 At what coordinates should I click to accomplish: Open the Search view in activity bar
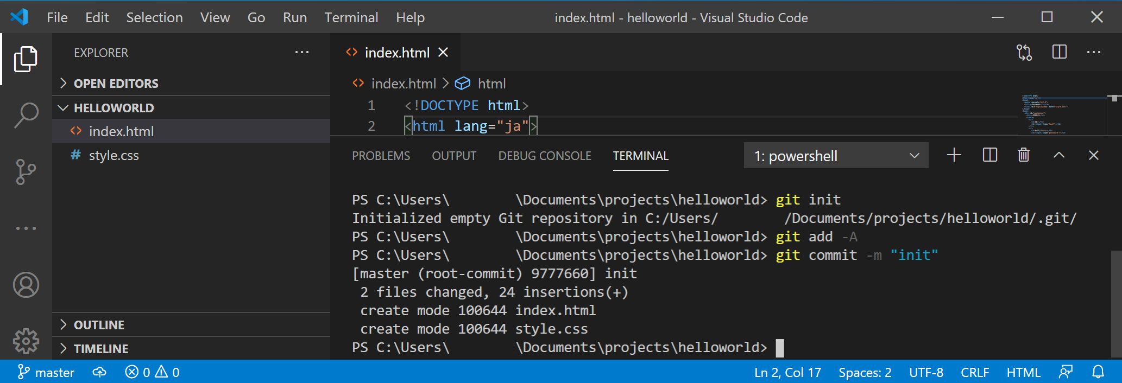pos(26,115)
